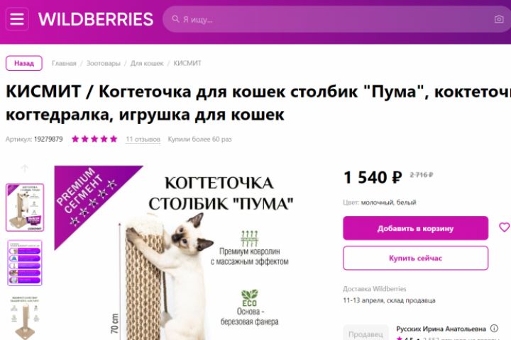Click the seller info icon
Viewport: 511px width, 340px height.
coord(494,328)
